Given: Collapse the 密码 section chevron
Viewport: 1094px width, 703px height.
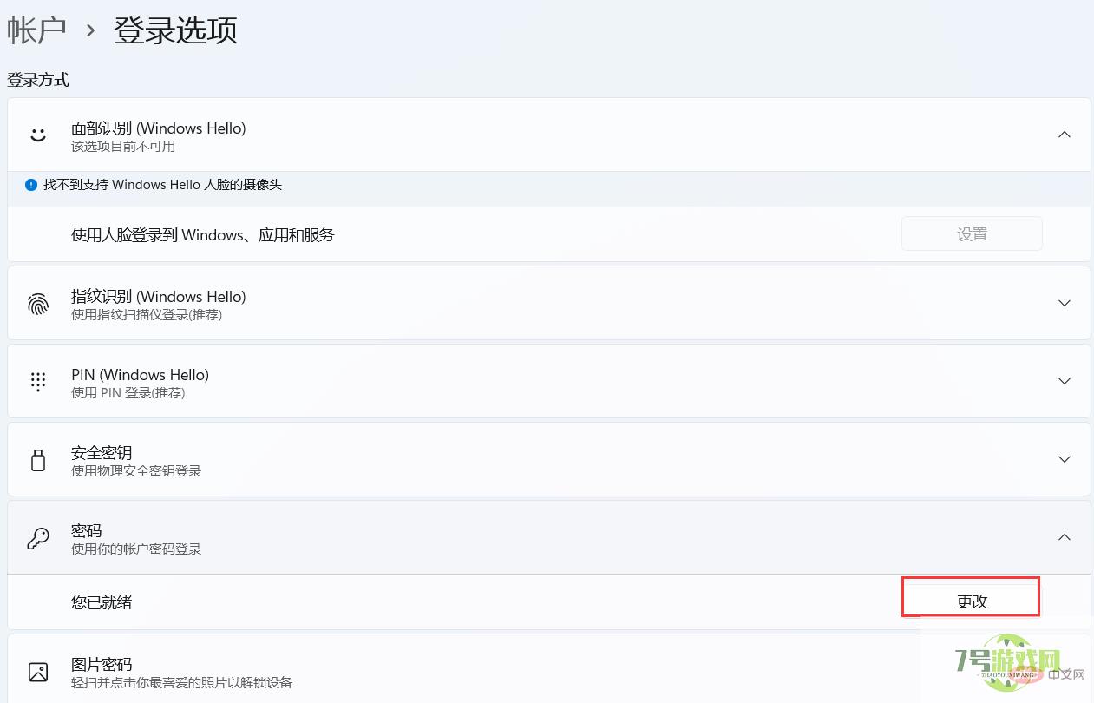Looking at the screenshot, I should coord(1065,537).
